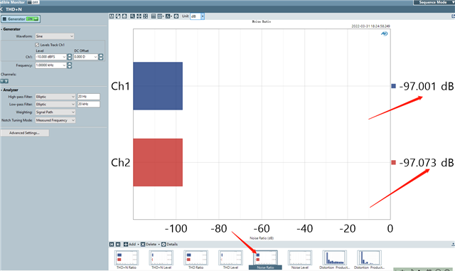This screenshot has width=455, height=271.
Task: Edit the High-pass 20 Hz field
Action: [x=88, y=97]
